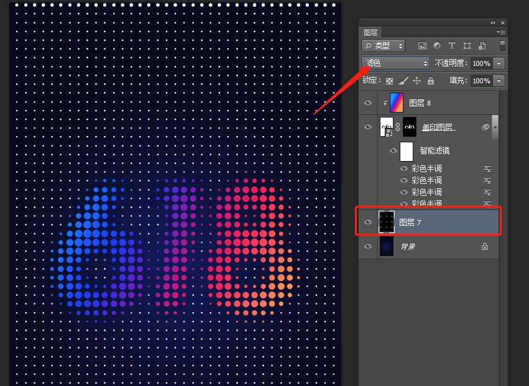The width and height of the screenshot is (529, 386).
Task: Toggle visibility of the second 彩色半调 filter
Action: click(404, 180)
